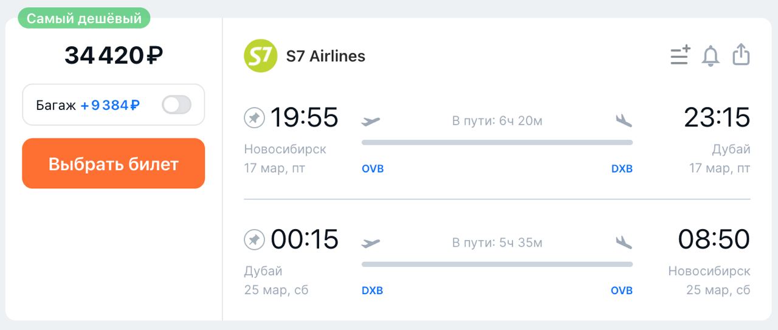The image size is (778, 330).
Task: Click DXB airport code on return departure
Action: 372,290
